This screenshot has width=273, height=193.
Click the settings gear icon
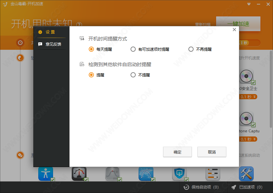point(40,32)
